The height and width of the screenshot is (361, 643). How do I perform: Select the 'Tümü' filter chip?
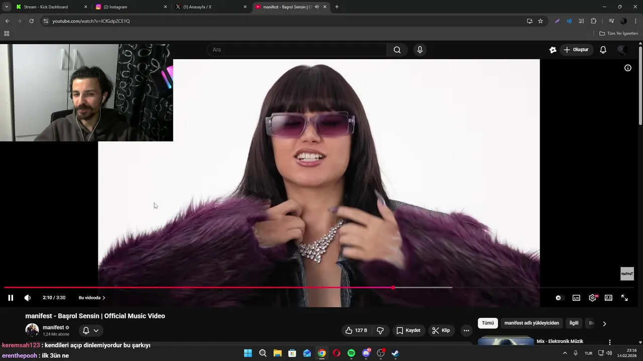click(x=488, y=323)
